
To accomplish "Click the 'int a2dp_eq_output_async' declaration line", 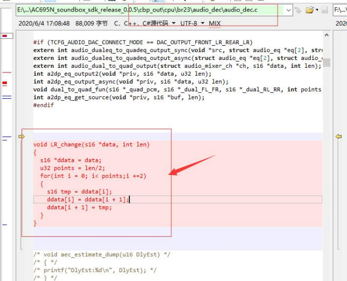I will [131, 81].
